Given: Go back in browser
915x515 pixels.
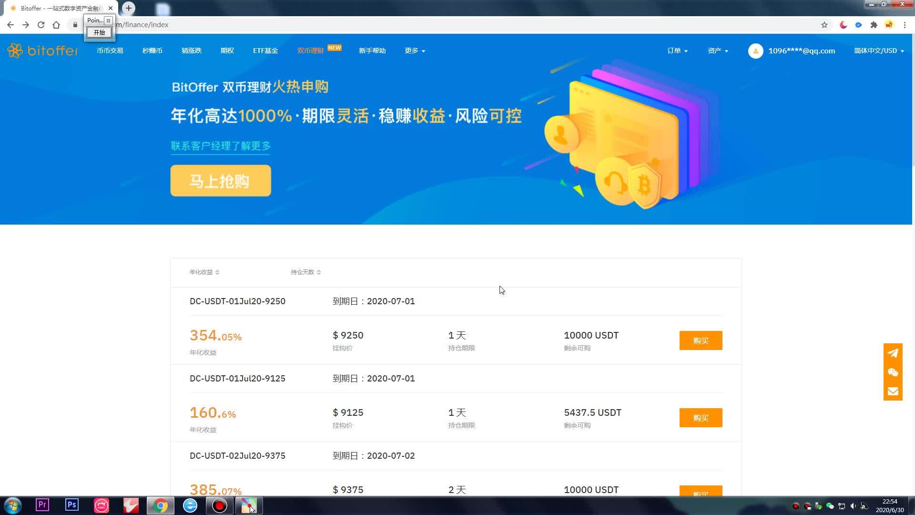Looking at the screenshot, I should (x=10, y=25).
